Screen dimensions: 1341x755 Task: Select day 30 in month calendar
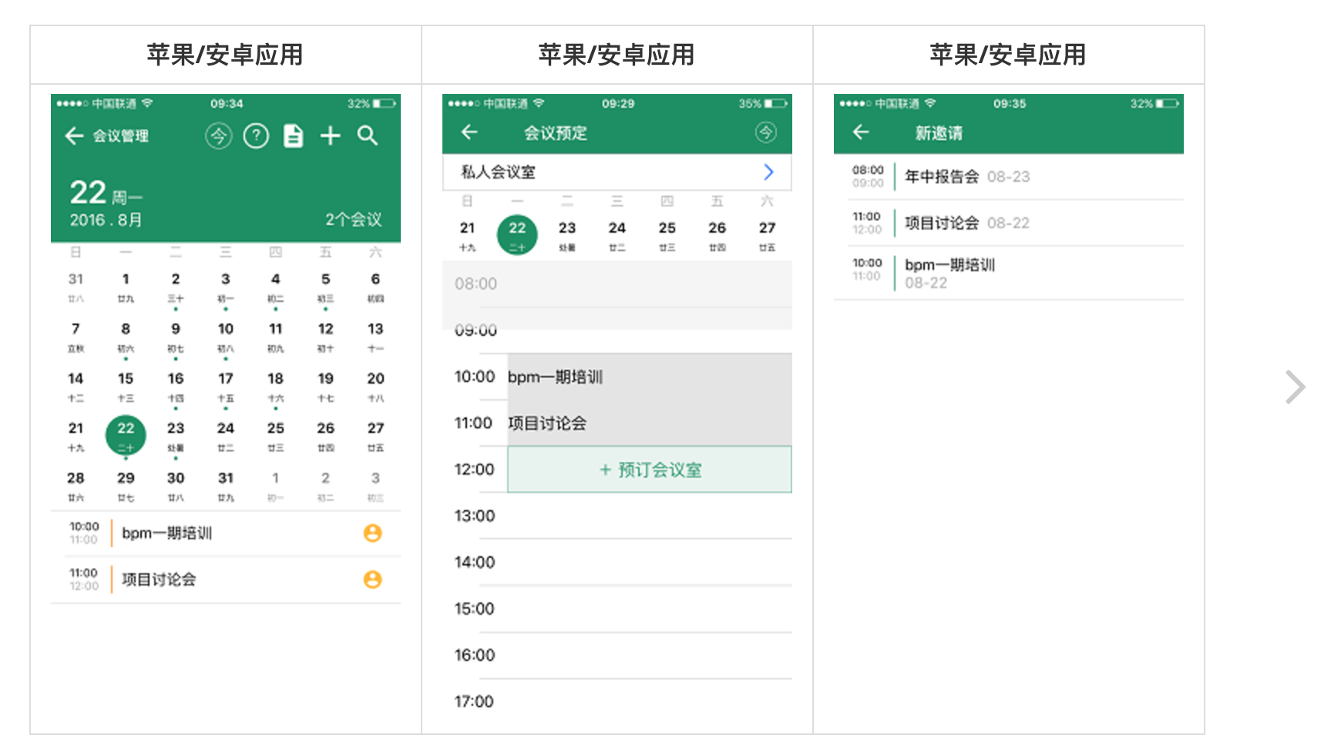click(x=176, y=486)
